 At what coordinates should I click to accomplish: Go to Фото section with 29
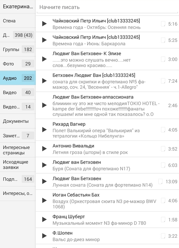(x=18, y=63)
